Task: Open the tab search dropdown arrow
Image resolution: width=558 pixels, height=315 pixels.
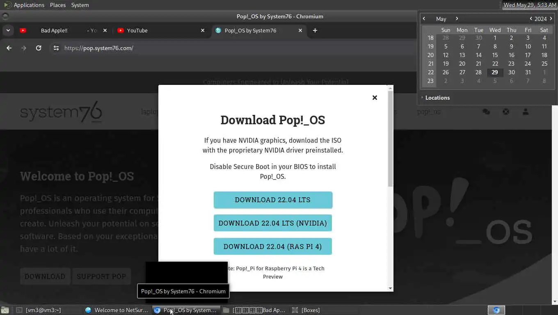Action: (8, 30)
